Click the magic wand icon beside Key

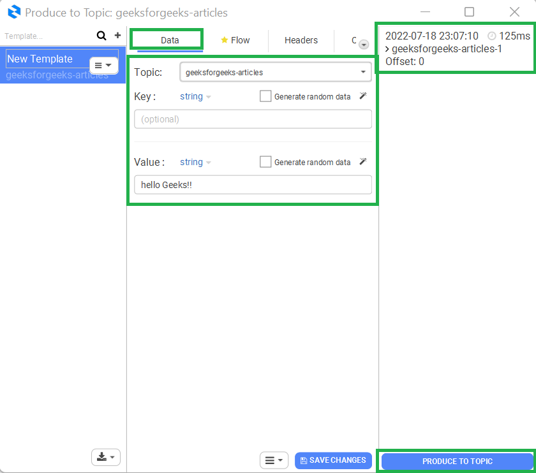click(x=363, y=96)
